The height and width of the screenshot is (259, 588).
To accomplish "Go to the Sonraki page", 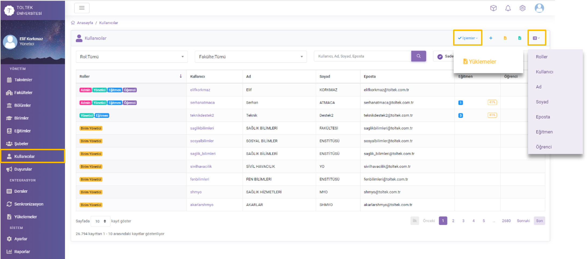I will [x=523, y=221].
